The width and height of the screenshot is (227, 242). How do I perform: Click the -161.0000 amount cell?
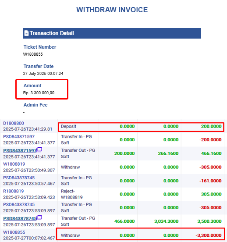tap(210, 181)
